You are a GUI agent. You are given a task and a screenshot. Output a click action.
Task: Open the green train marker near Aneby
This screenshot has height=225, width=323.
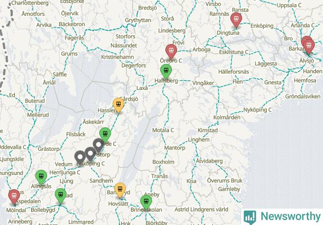click(x=146, y=202)
